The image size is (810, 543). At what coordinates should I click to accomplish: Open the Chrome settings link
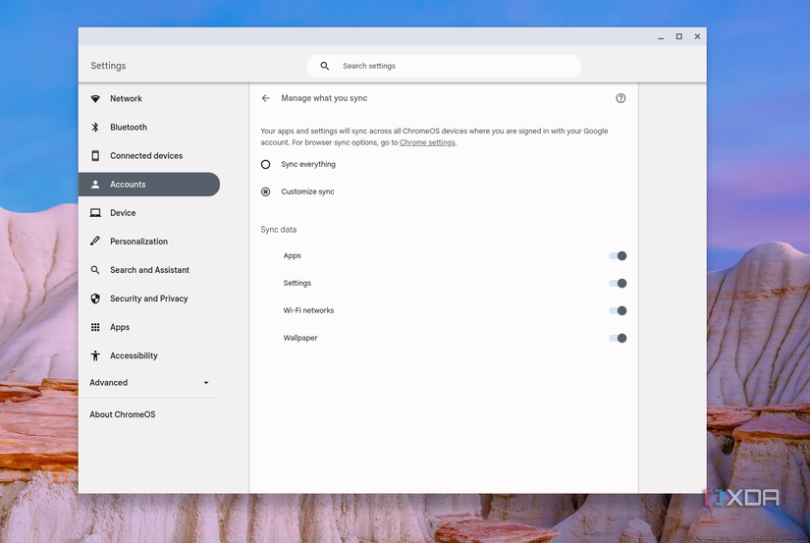(427, 142)
